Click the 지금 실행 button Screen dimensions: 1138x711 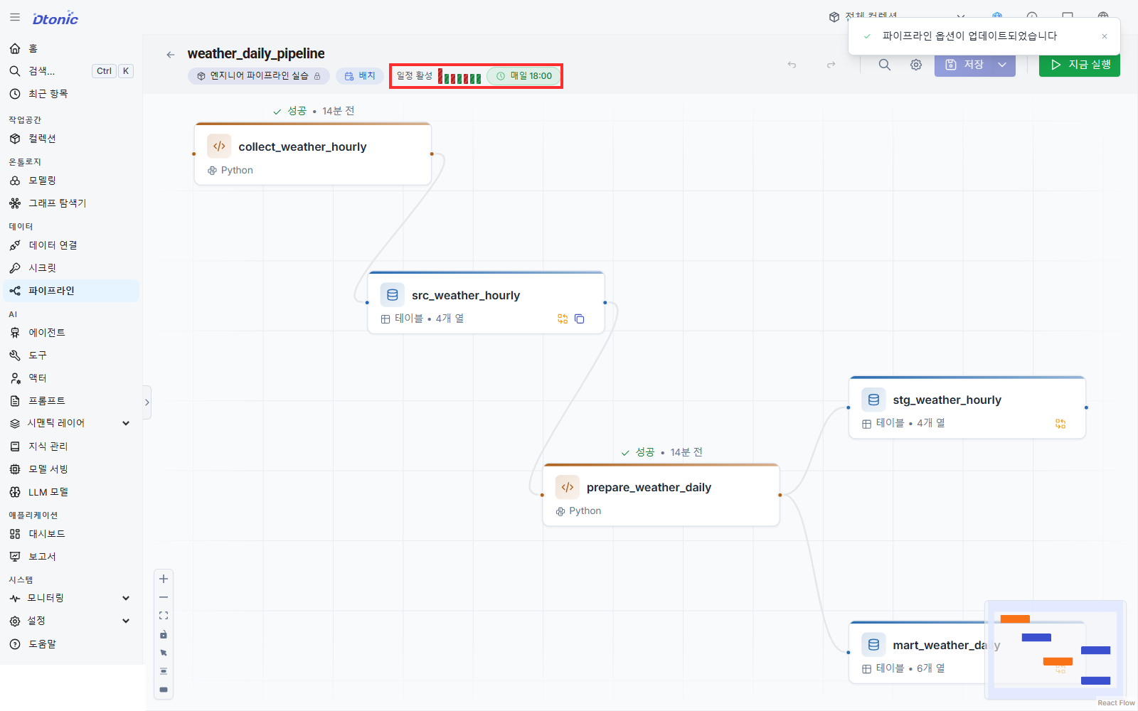pyautogui.click(x=1080, y=65)
